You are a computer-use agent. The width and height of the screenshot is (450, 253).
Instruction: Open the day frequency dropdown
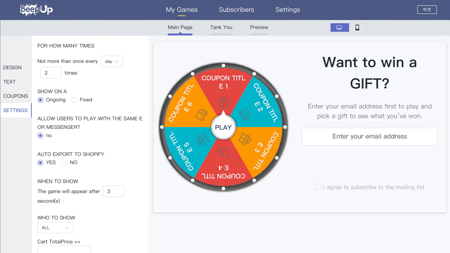112,62
